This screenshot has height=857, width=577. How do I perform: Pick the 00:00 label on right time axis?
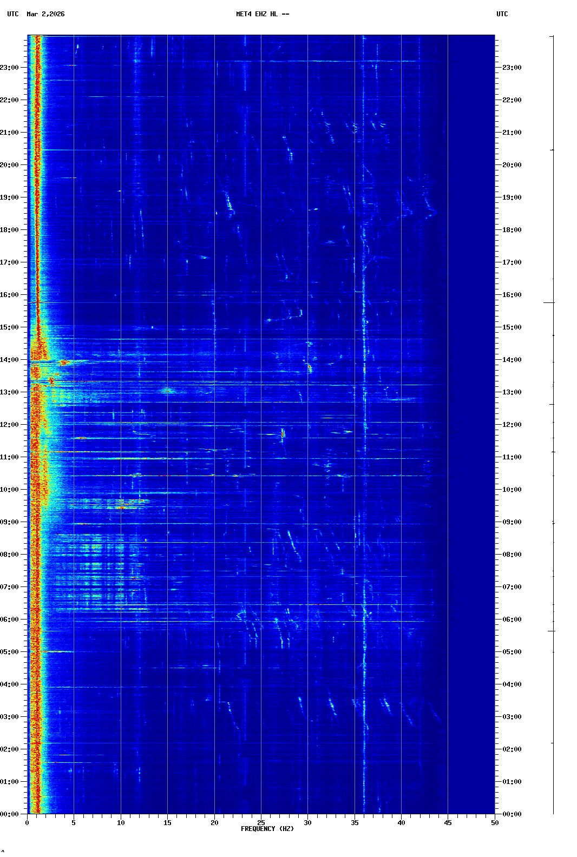coord(512,814)
